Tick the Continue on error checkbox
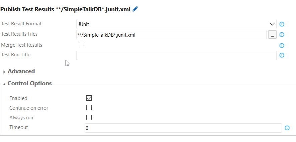The width and height of the screenshot is (296, 142). tap(89, 108)
